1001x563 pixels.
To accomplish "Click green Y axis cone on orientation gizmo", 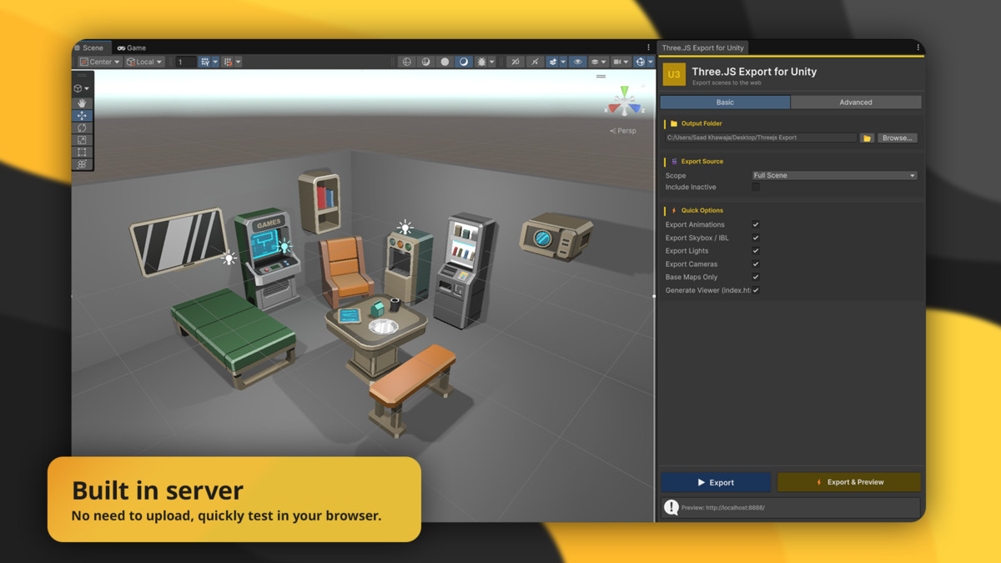I will [623, 92].
